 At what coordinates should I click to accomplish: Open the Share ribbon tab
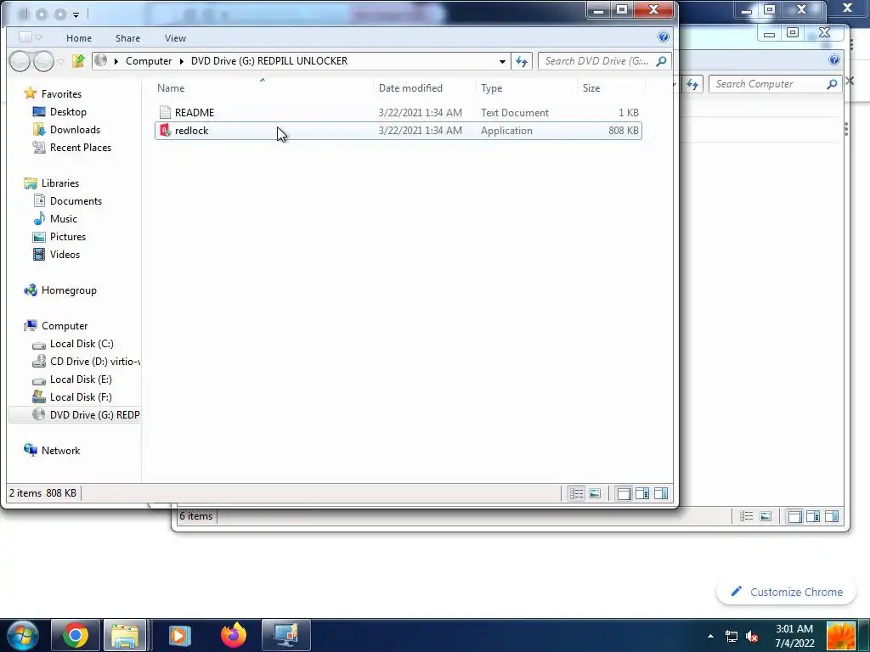coord(127,38)
